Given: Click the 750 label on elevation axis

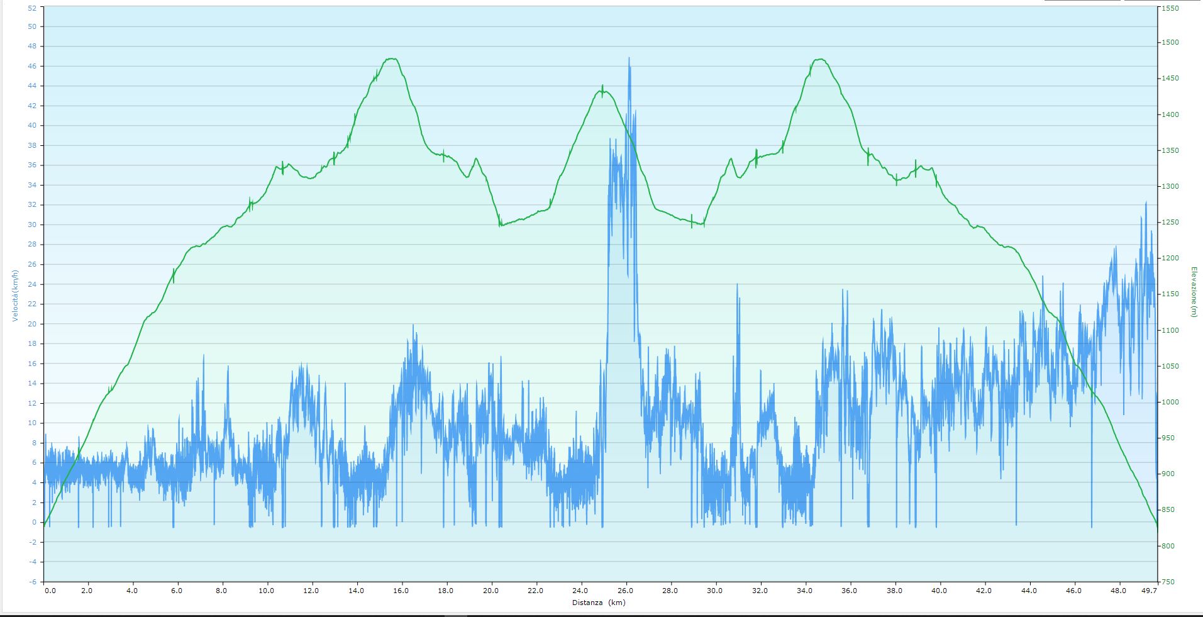Looking at the screenshot, I should tap(1168, 582).
